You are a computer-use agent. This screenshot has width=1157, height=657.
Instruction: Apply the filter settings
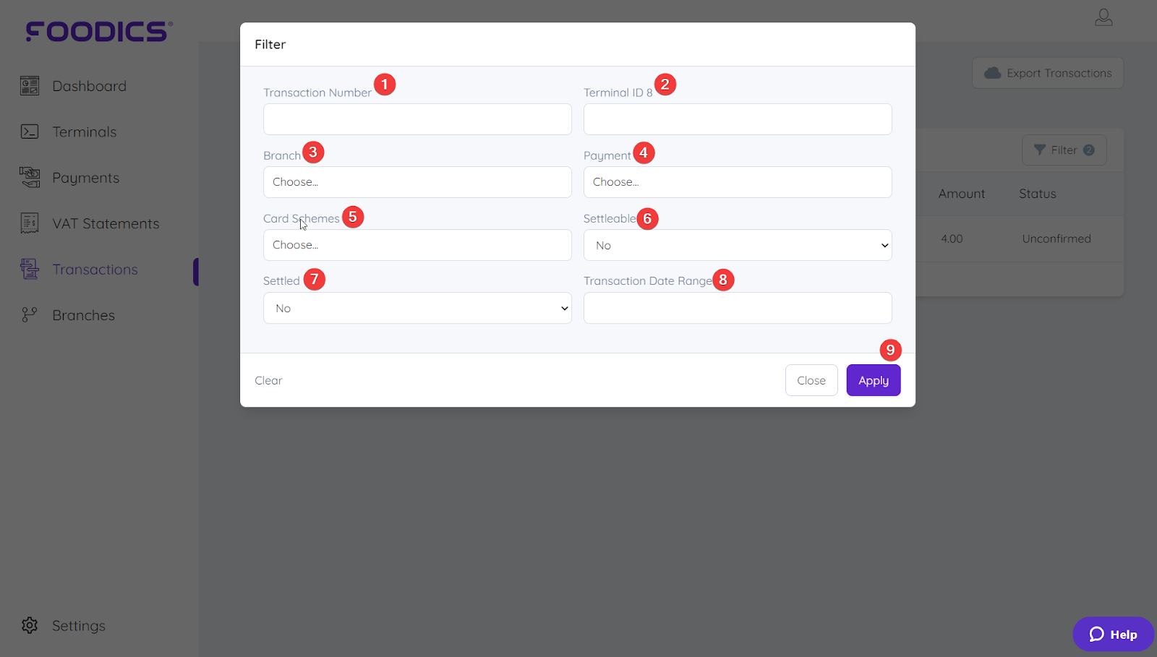873,379
